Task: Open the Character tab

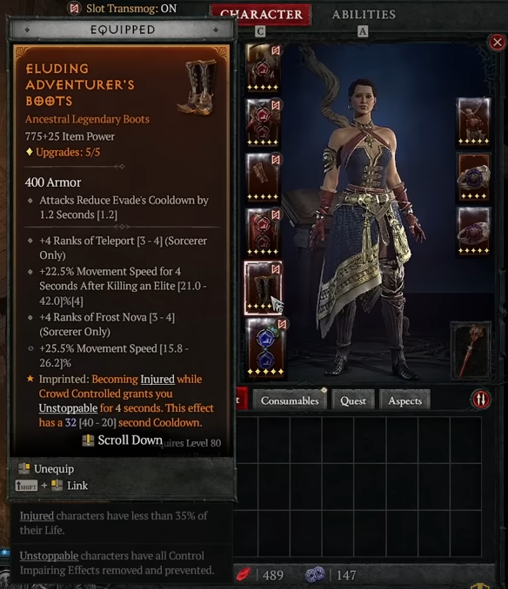Action: tap(261, 15)
